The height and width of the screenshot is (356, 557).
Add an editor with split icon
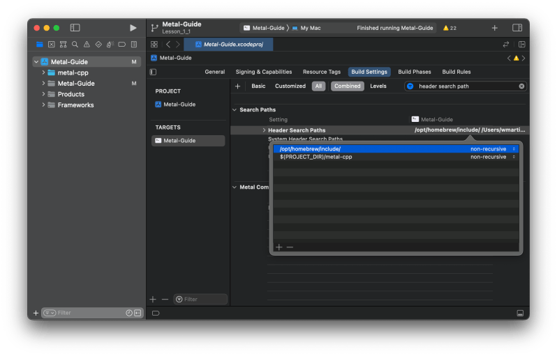point(522,45)
